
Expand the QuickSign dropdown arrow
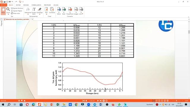pyautogui.click(x=39, y=14)
